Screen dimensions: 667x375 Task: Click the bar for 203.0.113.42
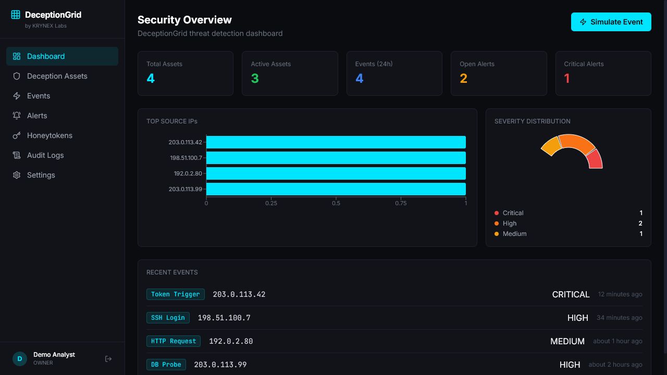(x=336, y=142)
